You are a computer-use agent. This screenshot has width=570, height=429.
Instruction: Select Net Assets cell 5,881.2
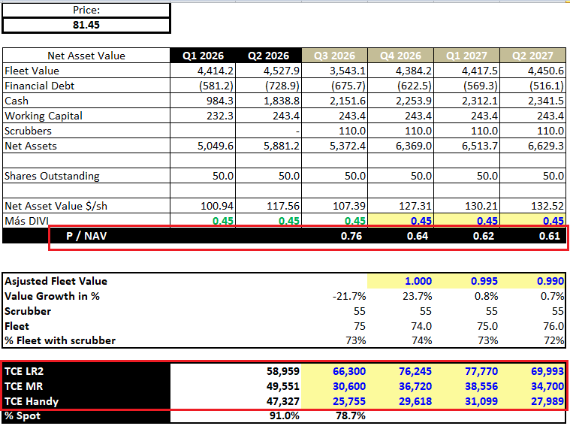(269, 146)
